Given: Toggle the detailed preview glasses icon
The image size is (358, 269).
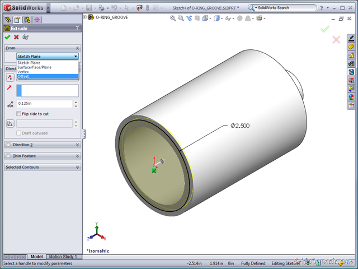Looking at the screenshot, I should (x=25, y=37).
